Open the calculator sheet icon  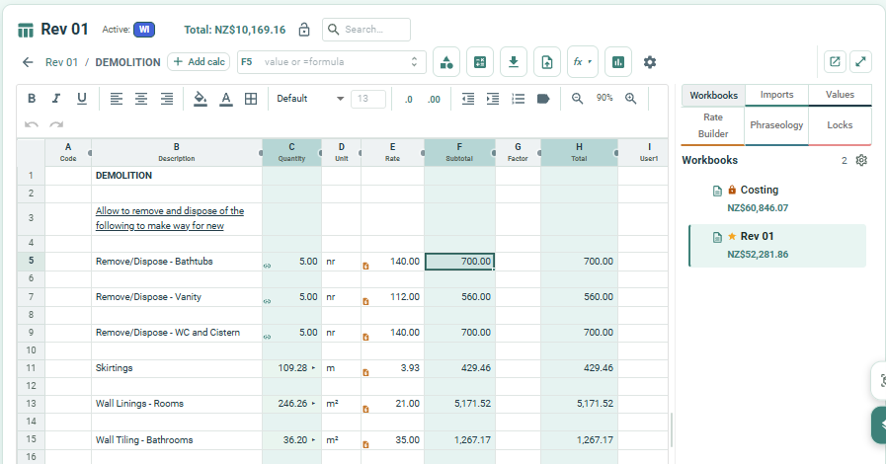pyautogui.click(x=480, y=62)
